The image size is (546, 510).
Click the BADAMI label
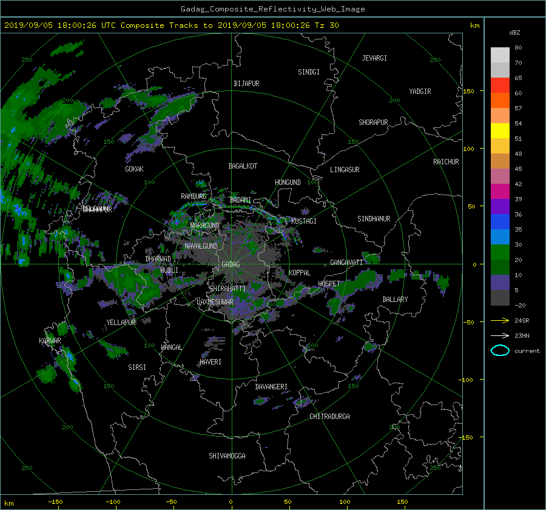(240, 200)
